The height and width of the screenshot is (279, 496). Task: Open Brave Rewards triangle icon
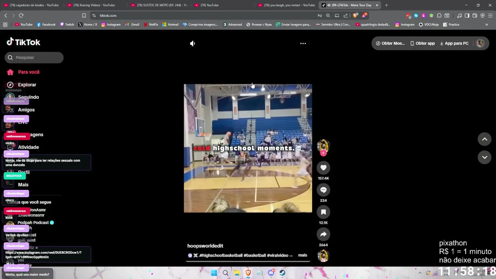point(364,15)
